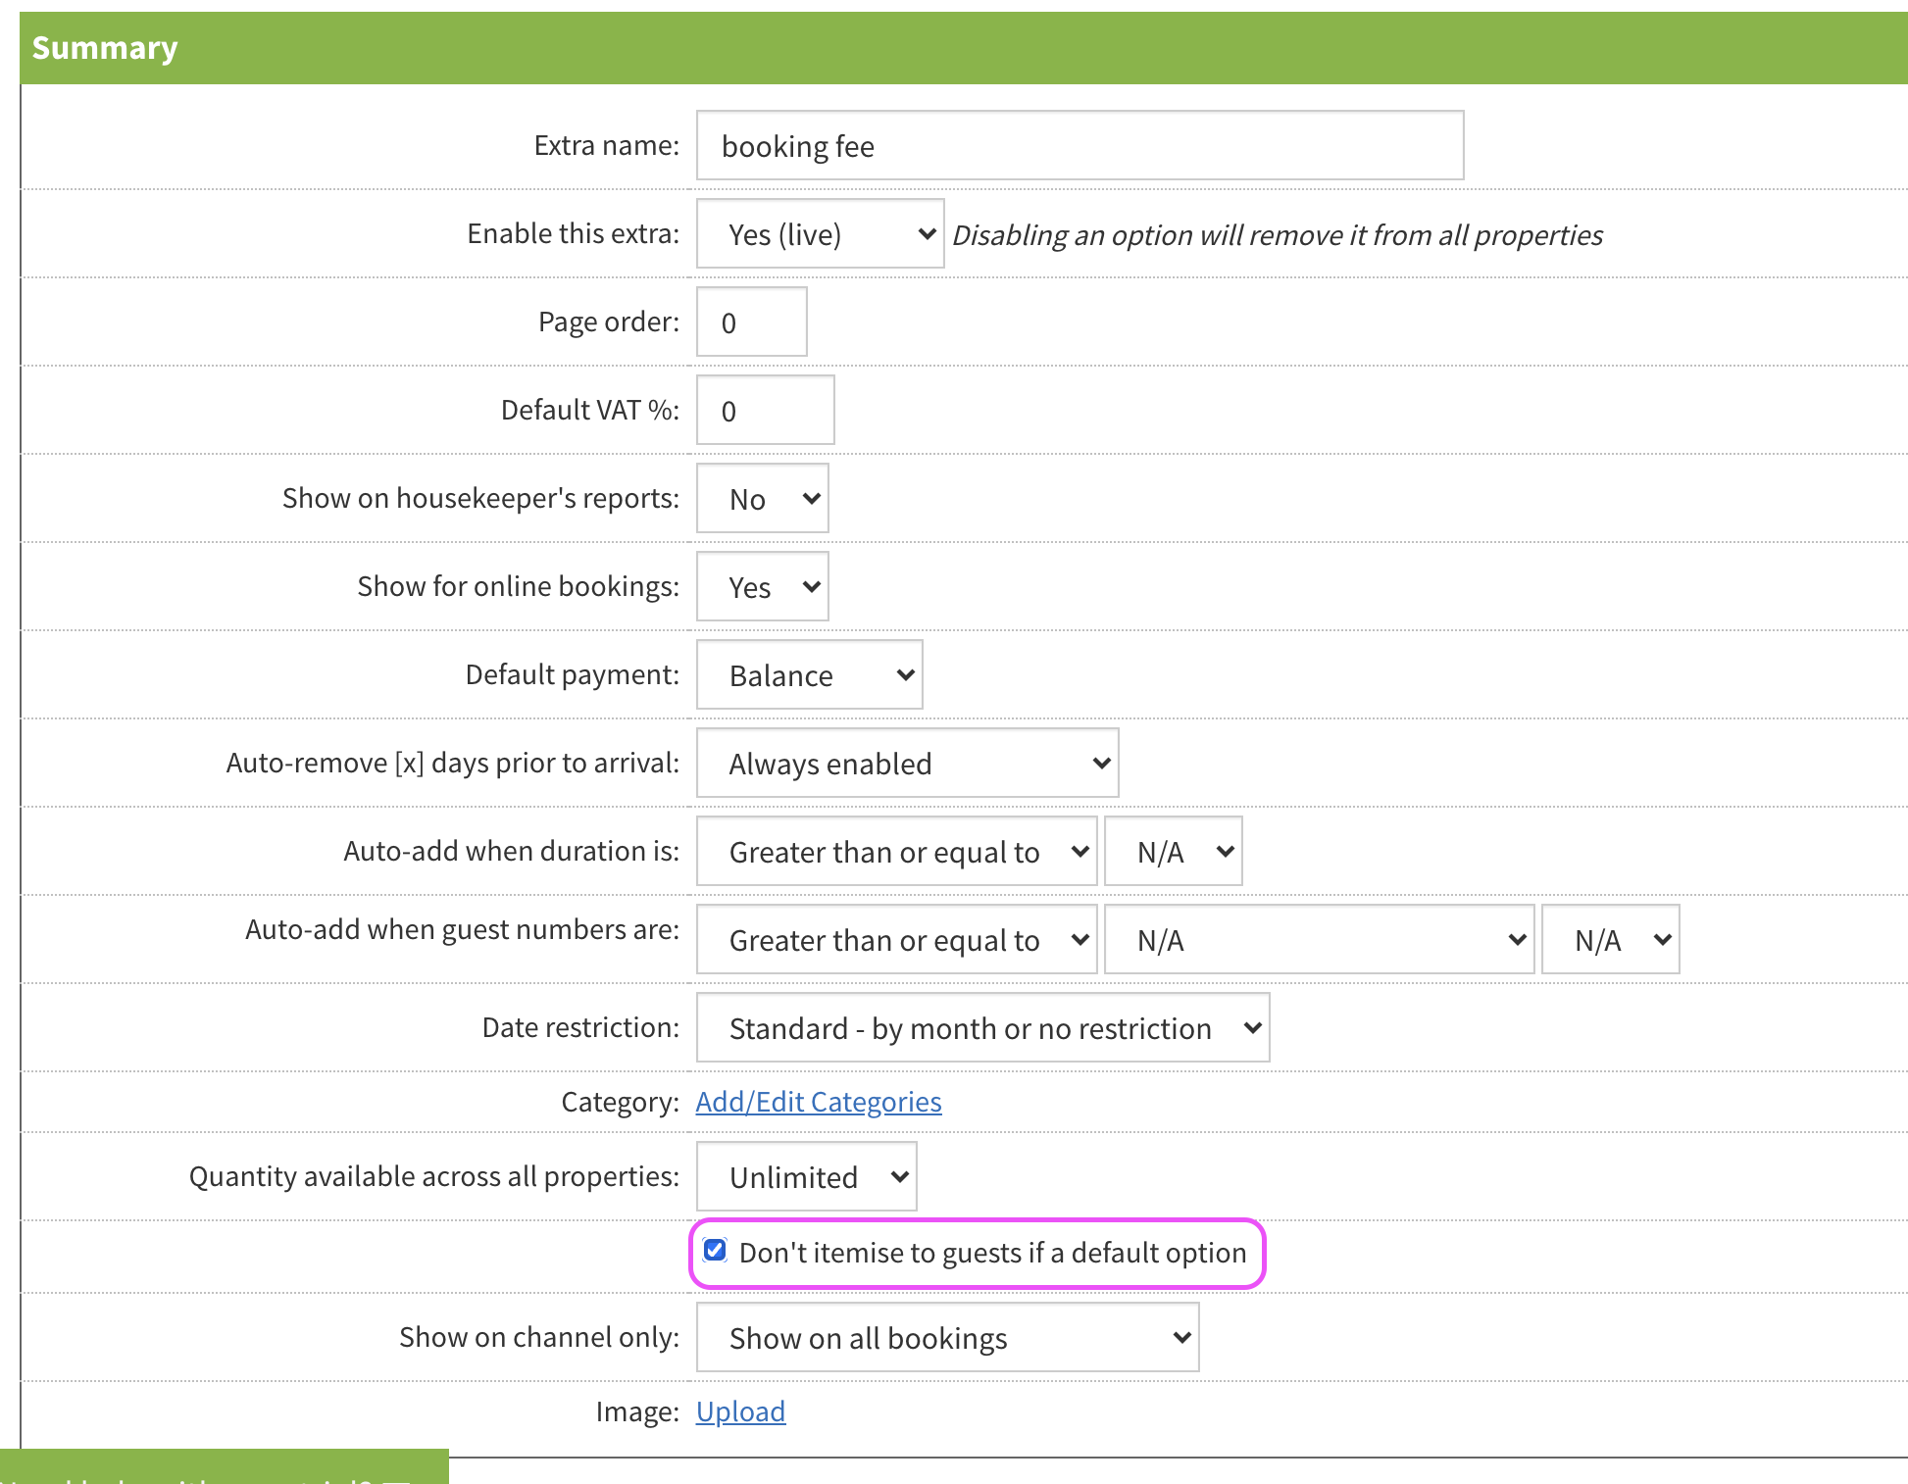Open the Enable this extra dropdown
1908x1484 pixels.
click(820, 234)
